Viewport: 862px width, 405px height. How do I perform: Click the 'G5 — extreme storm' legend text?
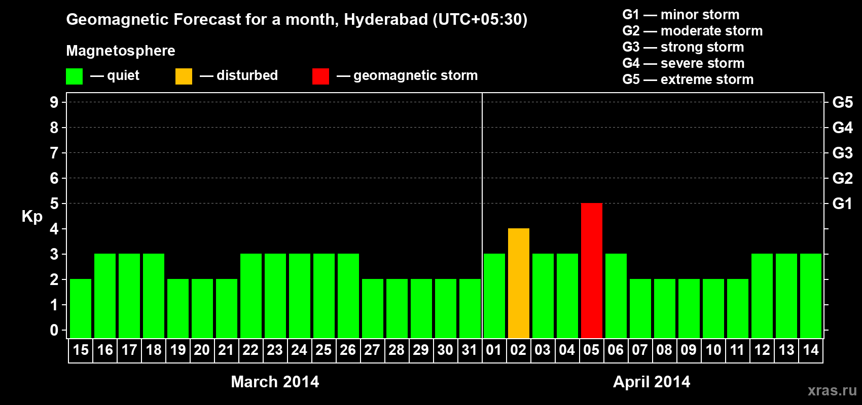pos(688,79)
